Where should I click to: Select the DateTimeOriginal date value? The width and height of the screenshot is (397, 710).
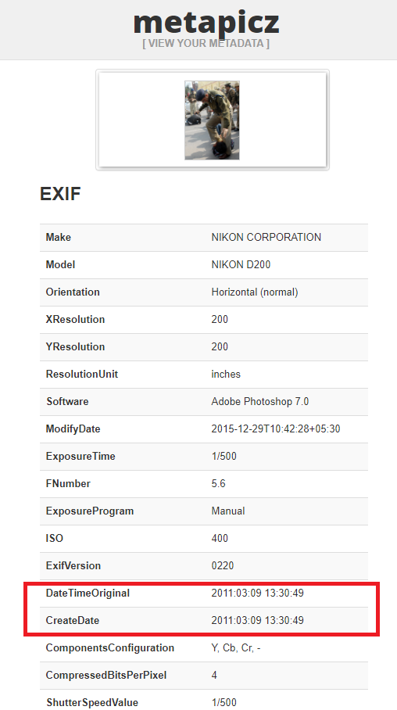click(x=258, y=593)
